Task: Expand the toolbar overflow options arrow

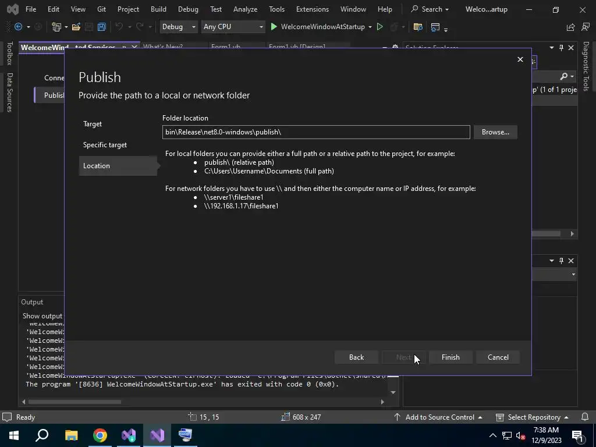Action: [446, 29]
